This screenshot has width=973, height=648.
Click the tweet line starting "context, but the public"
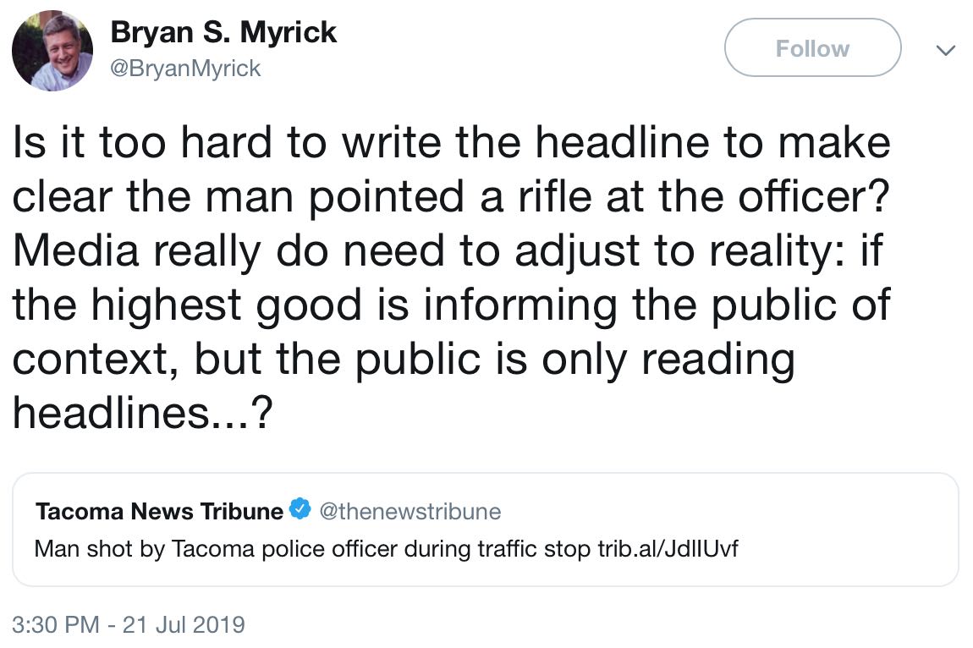coord(404,359)
